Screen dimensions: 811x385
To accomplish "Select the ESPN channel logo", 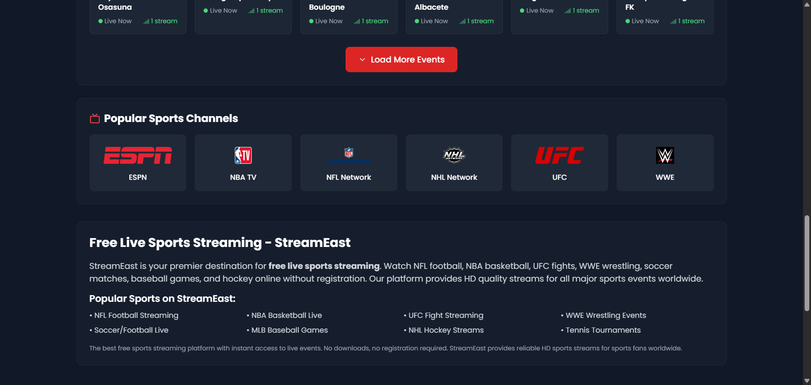I will point(137,155).
